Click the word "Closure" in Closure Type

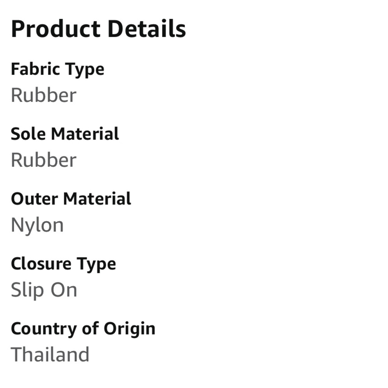coord(42,263)
